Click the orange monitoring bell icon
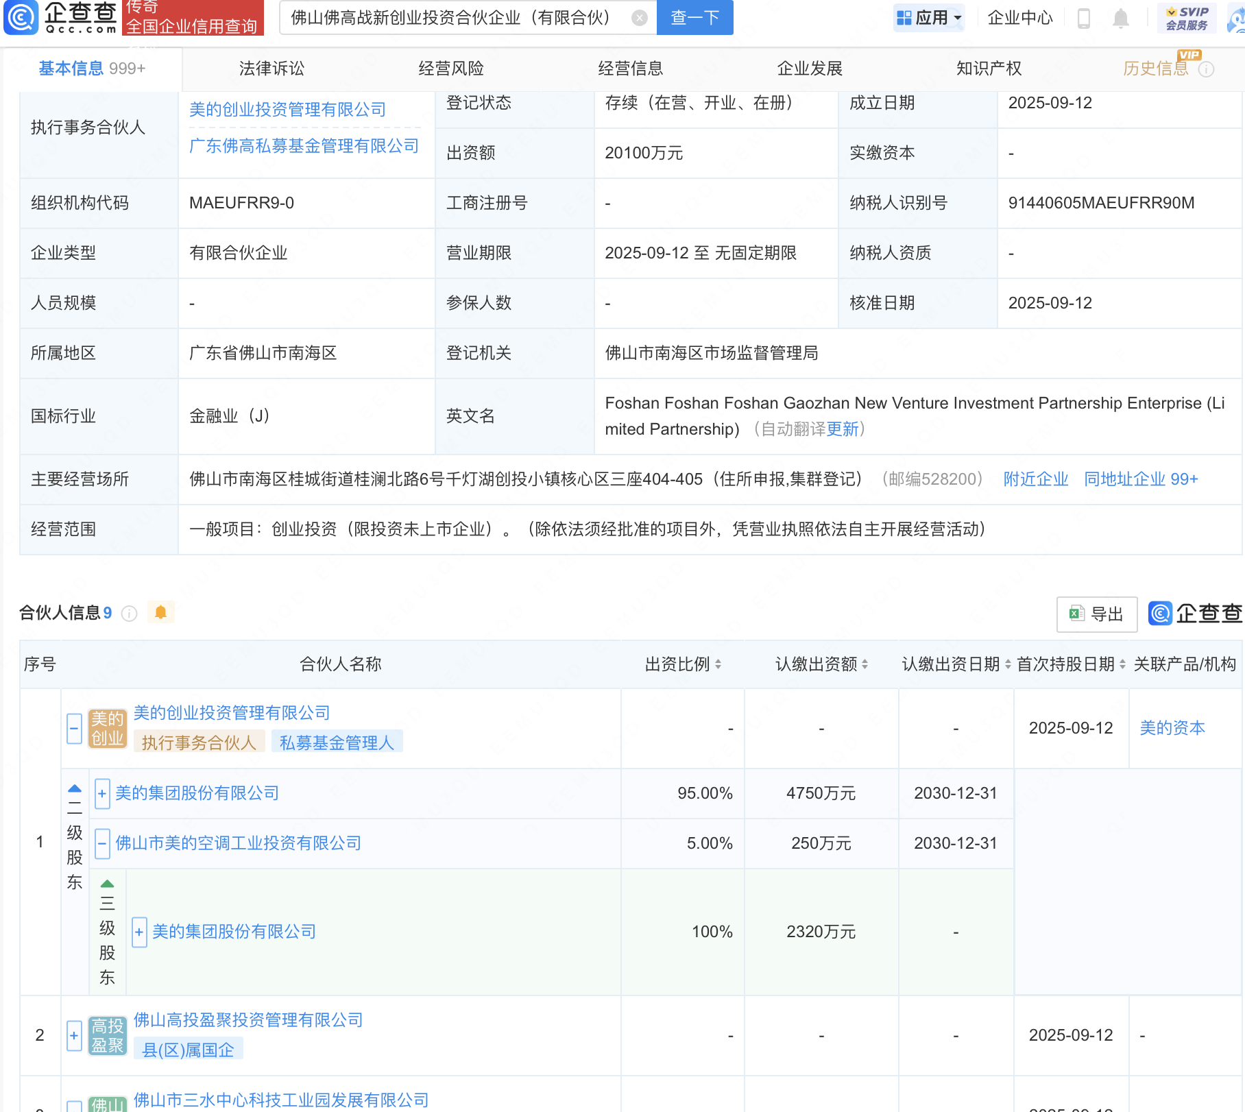The image size is (1245, 1112). 160,612
